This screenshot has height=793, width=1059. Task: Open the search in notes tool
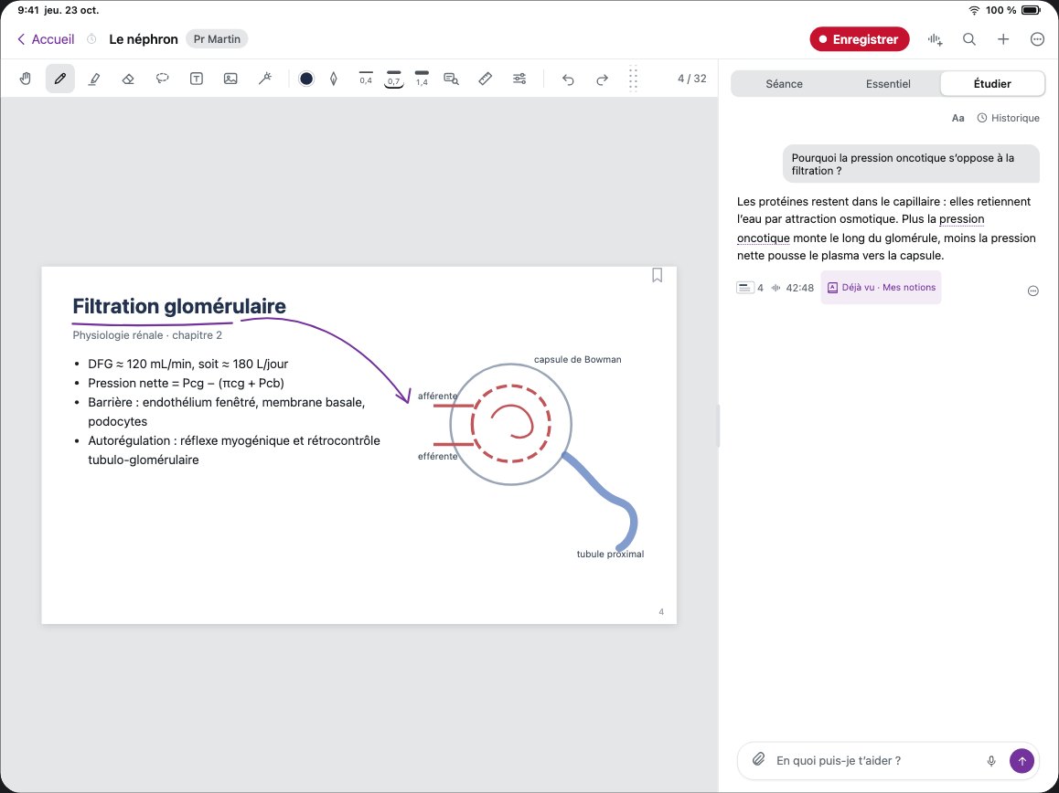click(451, 79)
